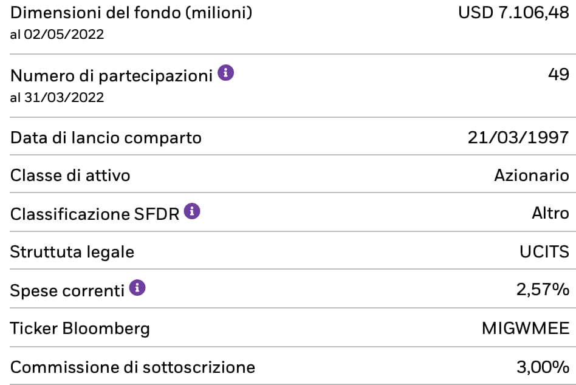The image size is (576, 385).
Task: Click the date text al 02/05/2022
Action: pyautogui.click(x=57, y=35)
